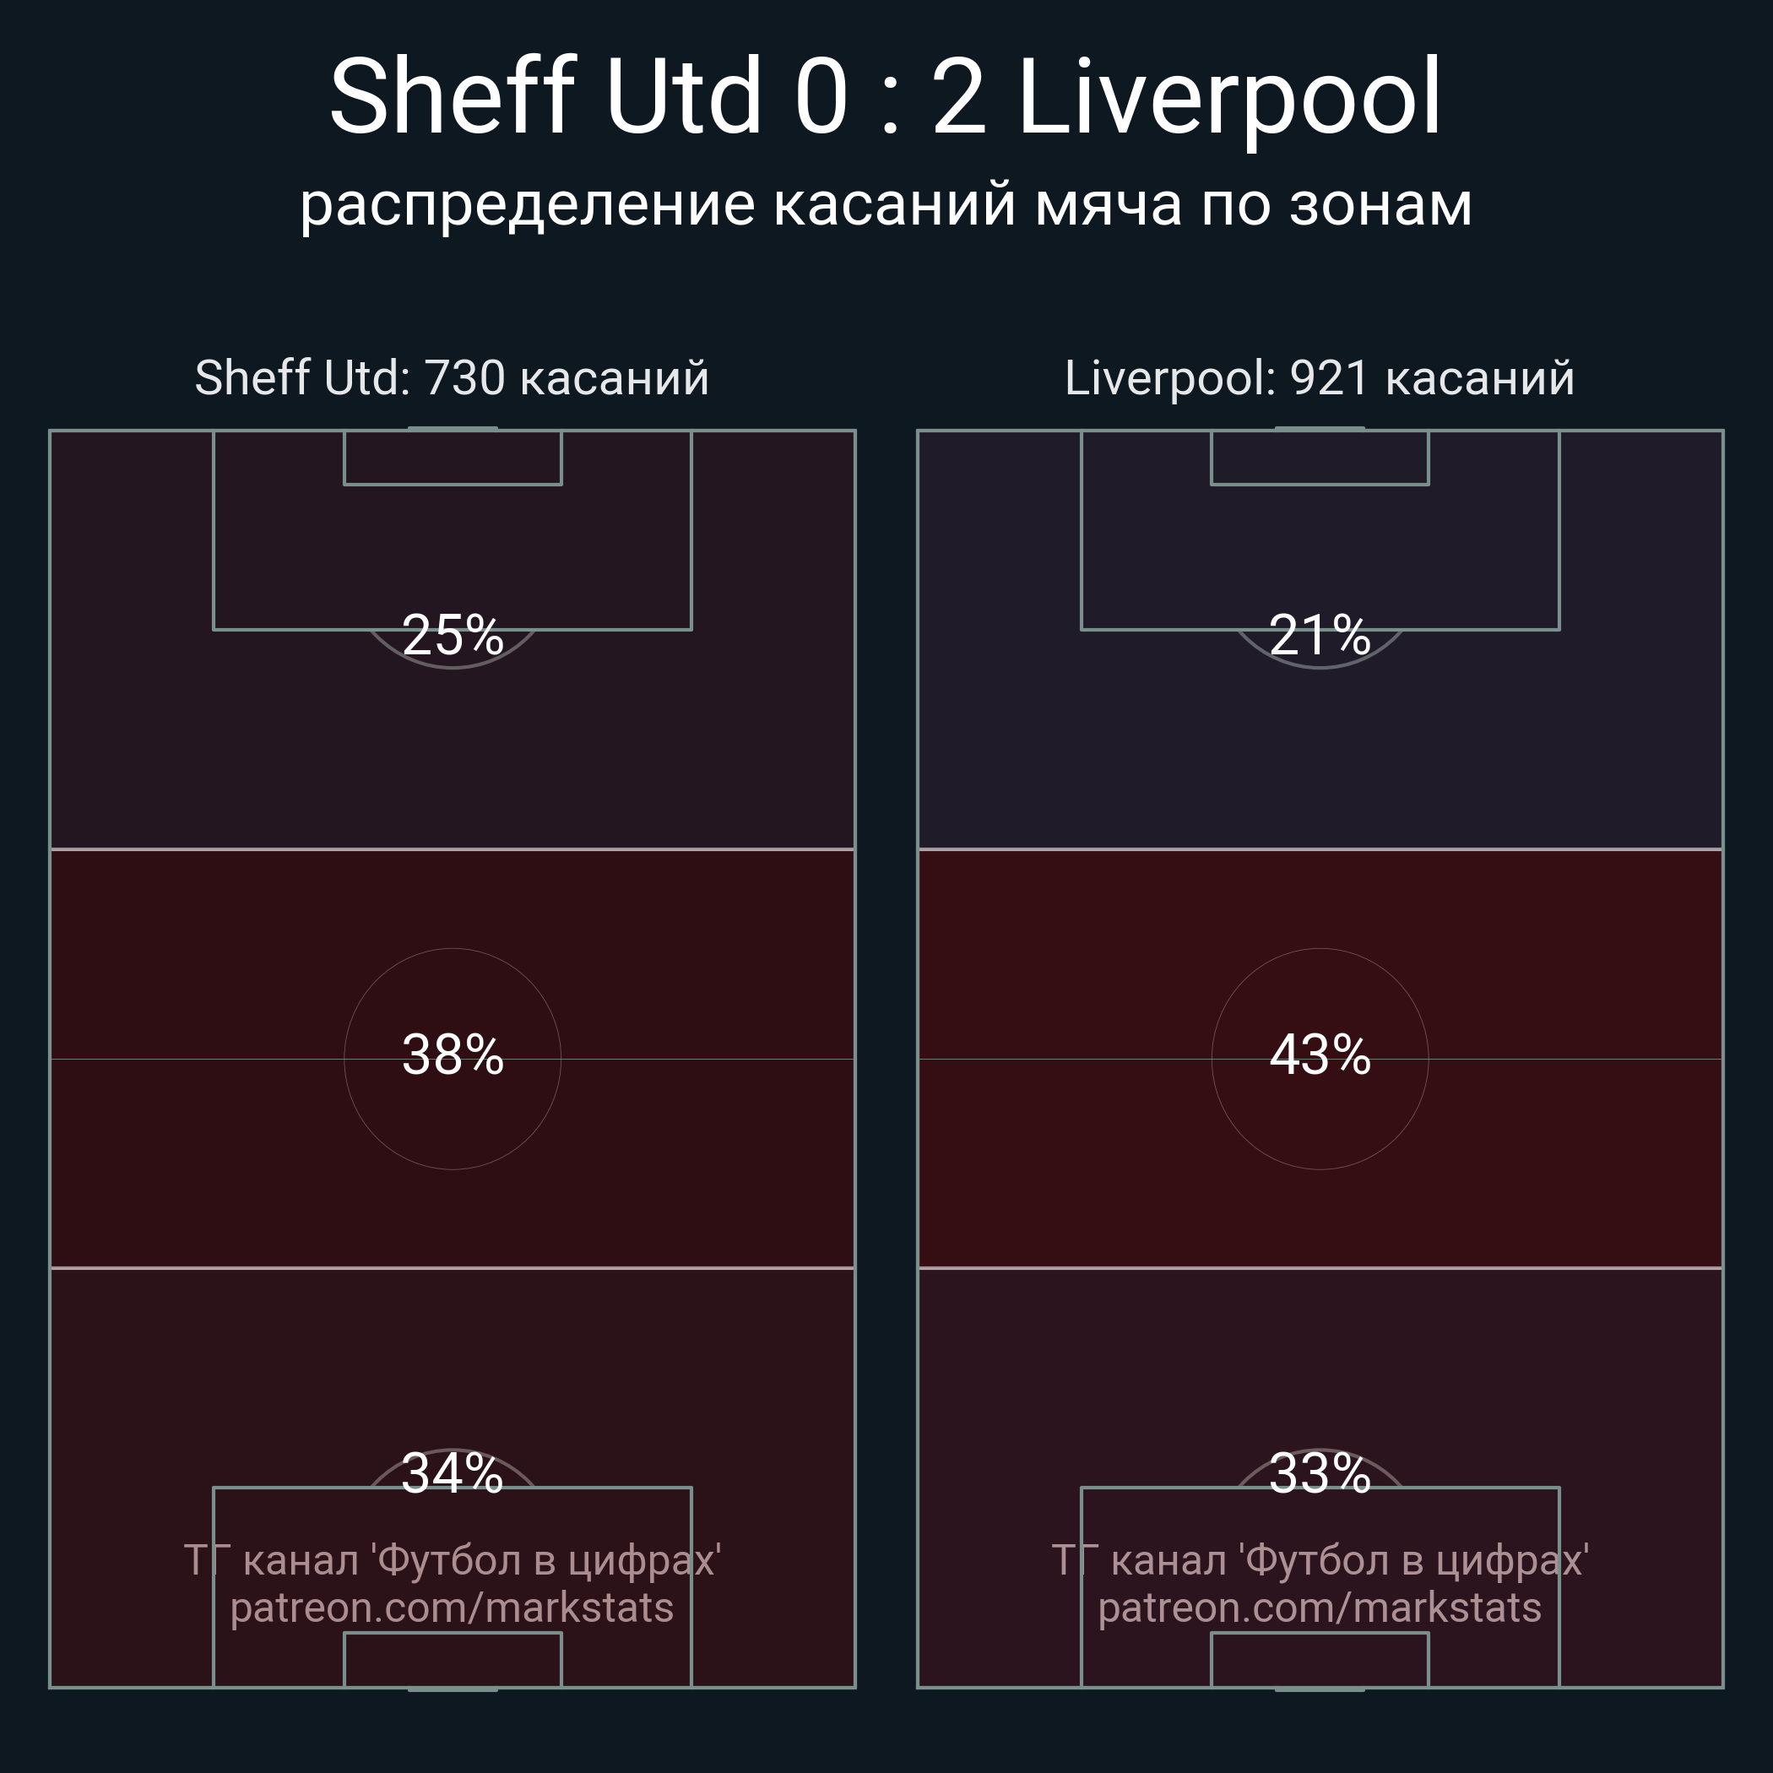Viewport: 1773px width, 1773px height.
Task: Click the Футбол в цифрах text, left pitch
Action: (x=546, y=1561)
